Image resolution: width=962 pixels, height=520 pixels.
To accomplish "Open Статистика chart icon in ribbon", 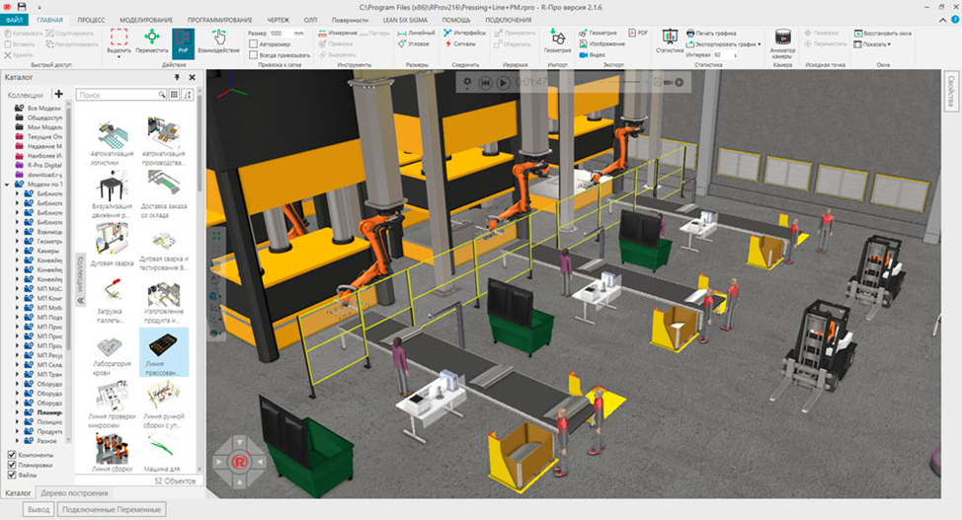I will click(669, 41).
